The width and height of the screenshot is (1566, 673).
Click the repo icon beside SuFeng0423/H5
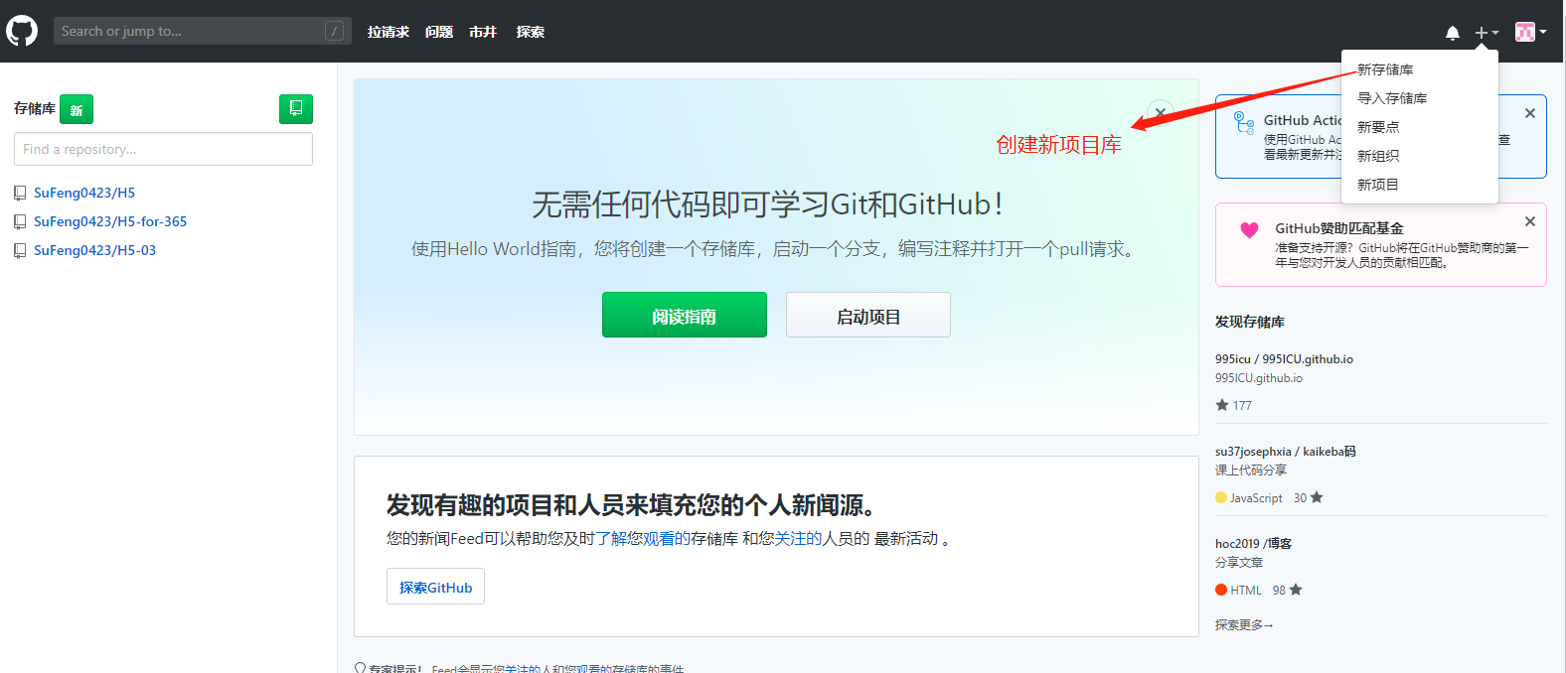pyautogui.click(x=20, y=193)
